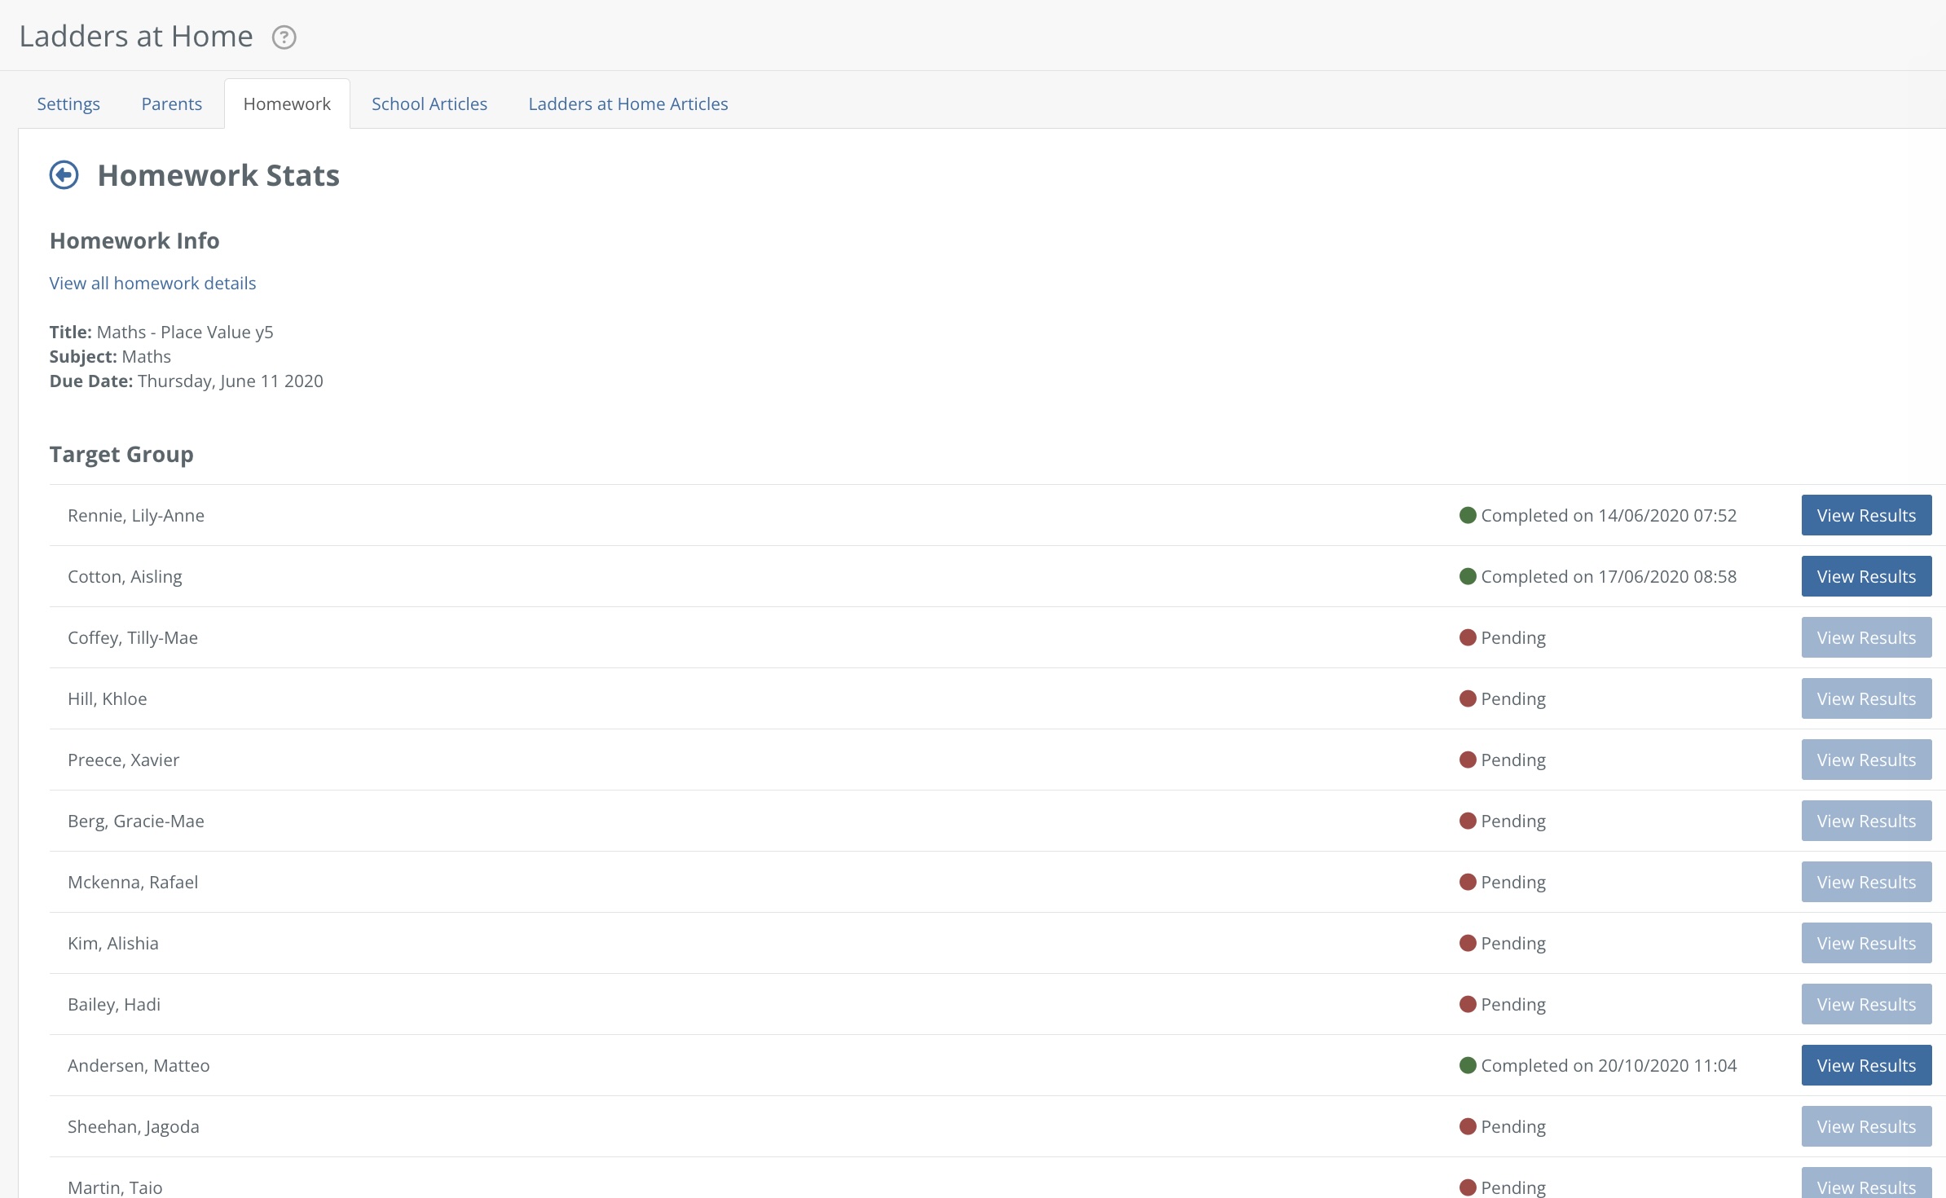
Task: Switch to the Parents tab
Action: click(x=171, y=104)
